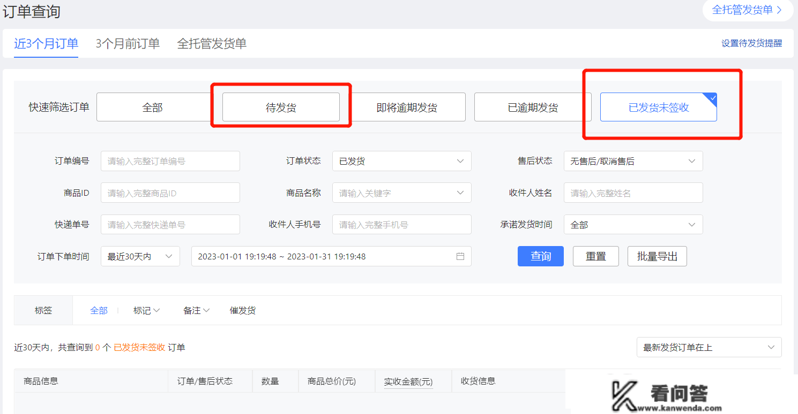This screenshot has width=798, height=414.
Task: Click 收货信息 column header
Action: click(x=478, y=381)
